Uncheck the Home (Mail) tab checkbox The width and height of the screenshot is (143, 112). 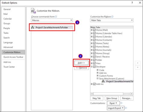click(x=94, y=30)
